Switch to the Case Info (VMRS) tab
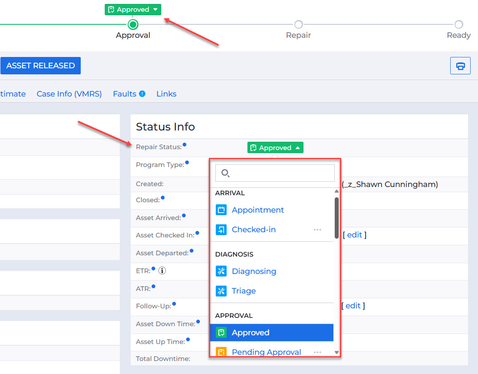 (69, 94)
